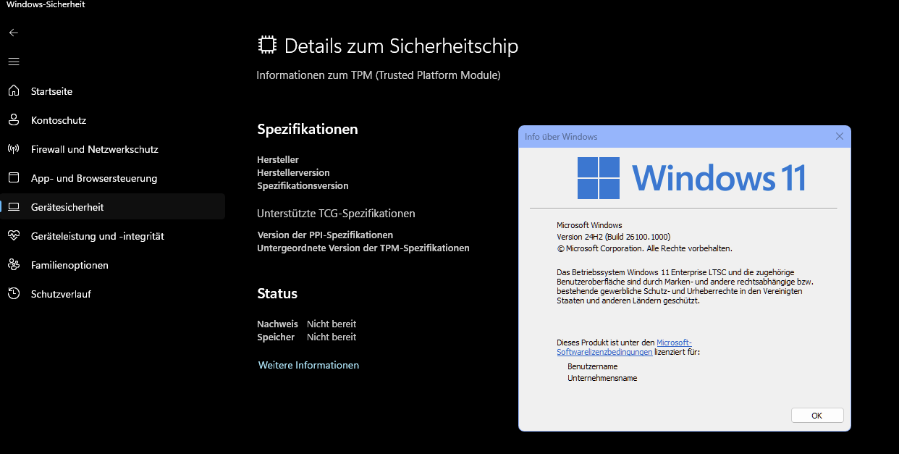Toggle the hamburger navigation menu
899x454 pixels.
14,62
